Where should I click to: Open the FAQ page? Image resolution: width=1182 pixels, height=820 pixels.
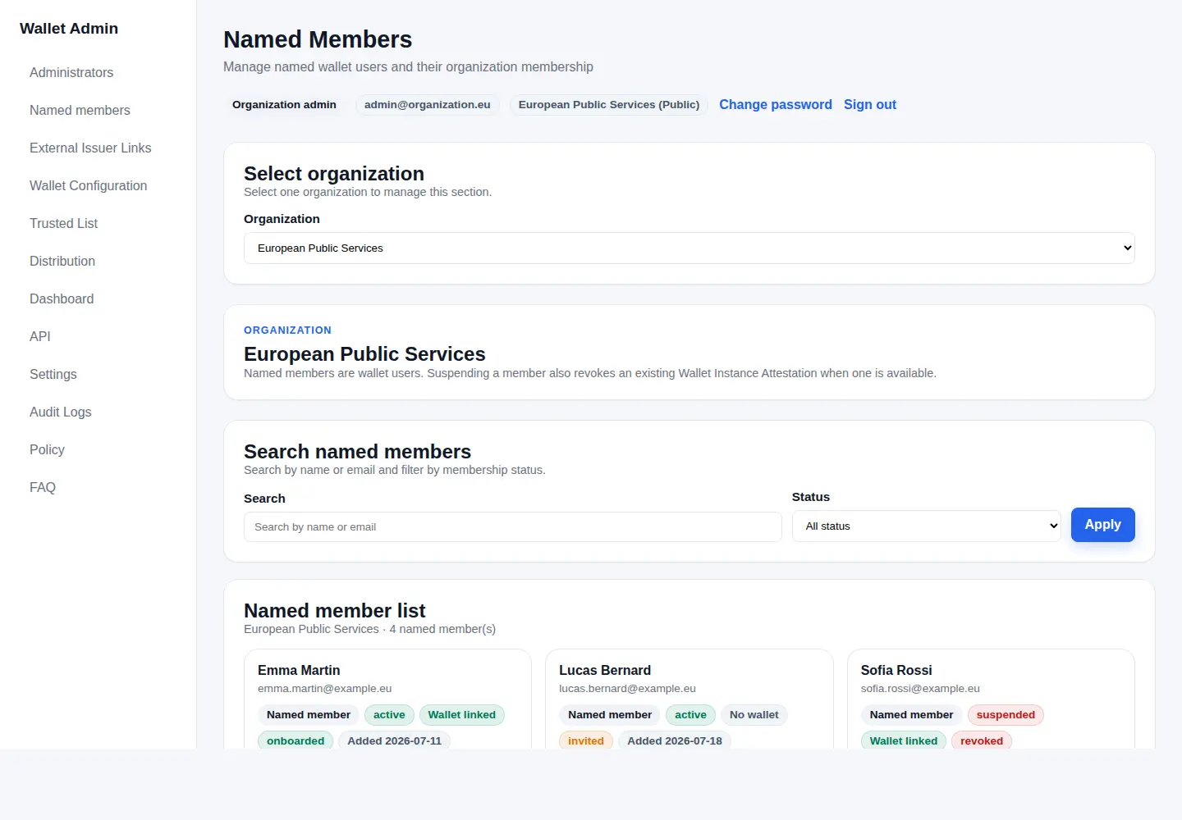(x=43, y=487)
